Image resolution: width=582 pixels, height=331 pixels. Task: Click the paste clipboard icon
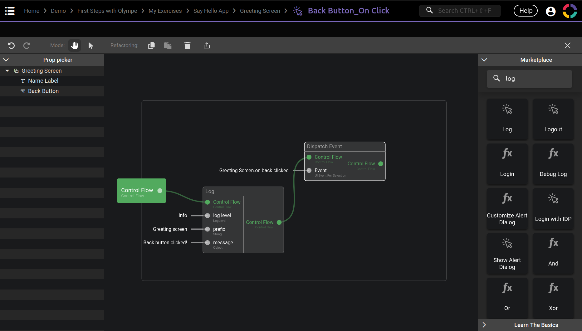pos(168,46)
